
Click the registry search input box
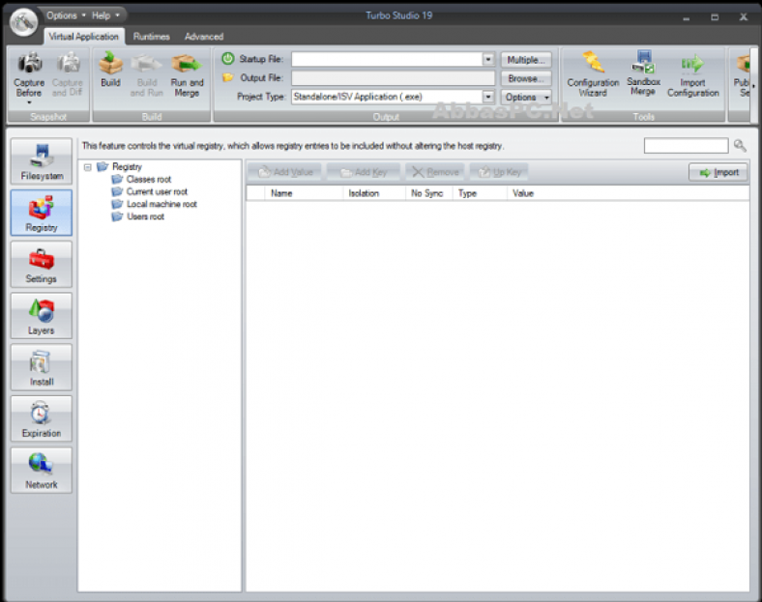coord(687,146)
